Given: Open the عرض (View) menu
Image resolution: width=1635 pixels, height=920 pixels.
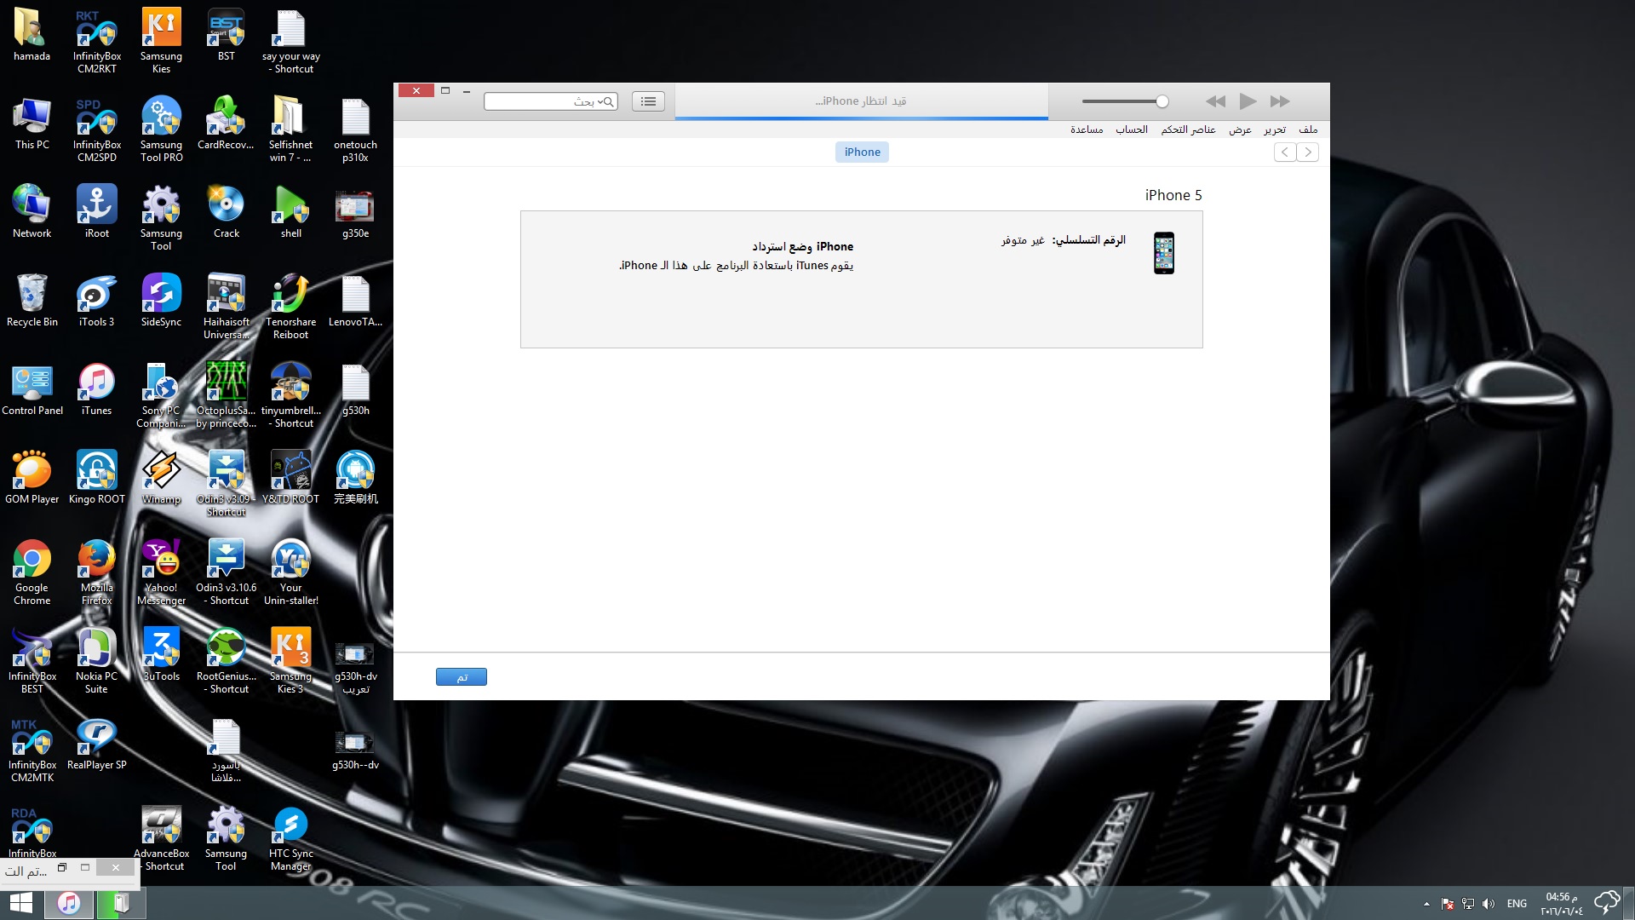Looking at the screenshot, I should [x=1240, y=129].
